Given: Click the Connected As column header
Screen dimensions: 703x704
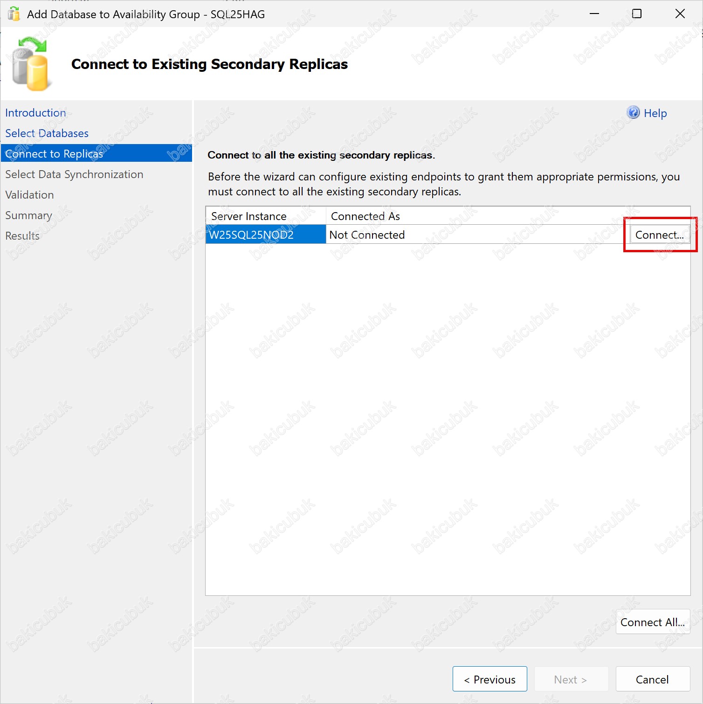Looking at the screenshot, I should [x=365, y=216].
